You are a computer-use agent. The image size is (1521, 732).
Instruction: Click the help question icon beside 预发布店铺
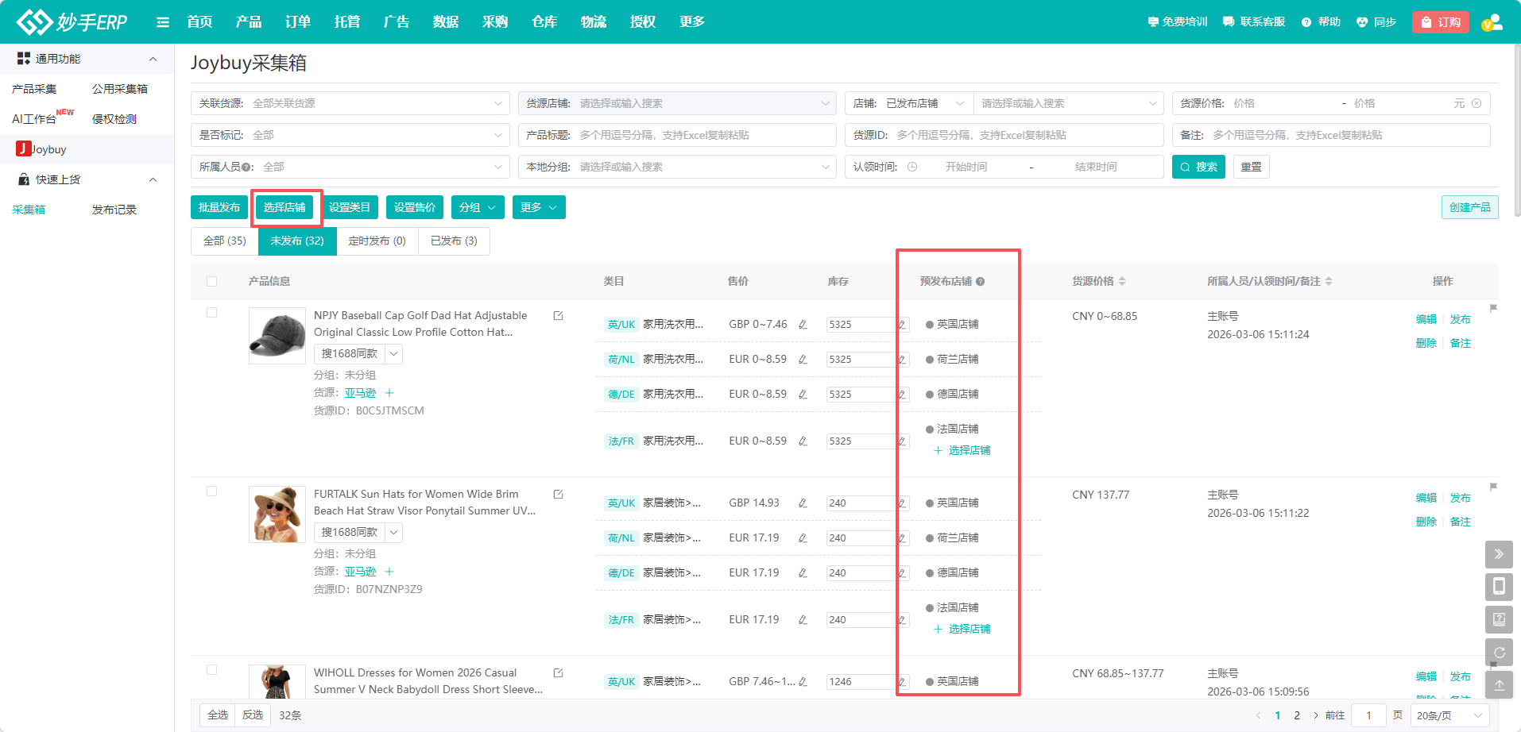(981, 282)
